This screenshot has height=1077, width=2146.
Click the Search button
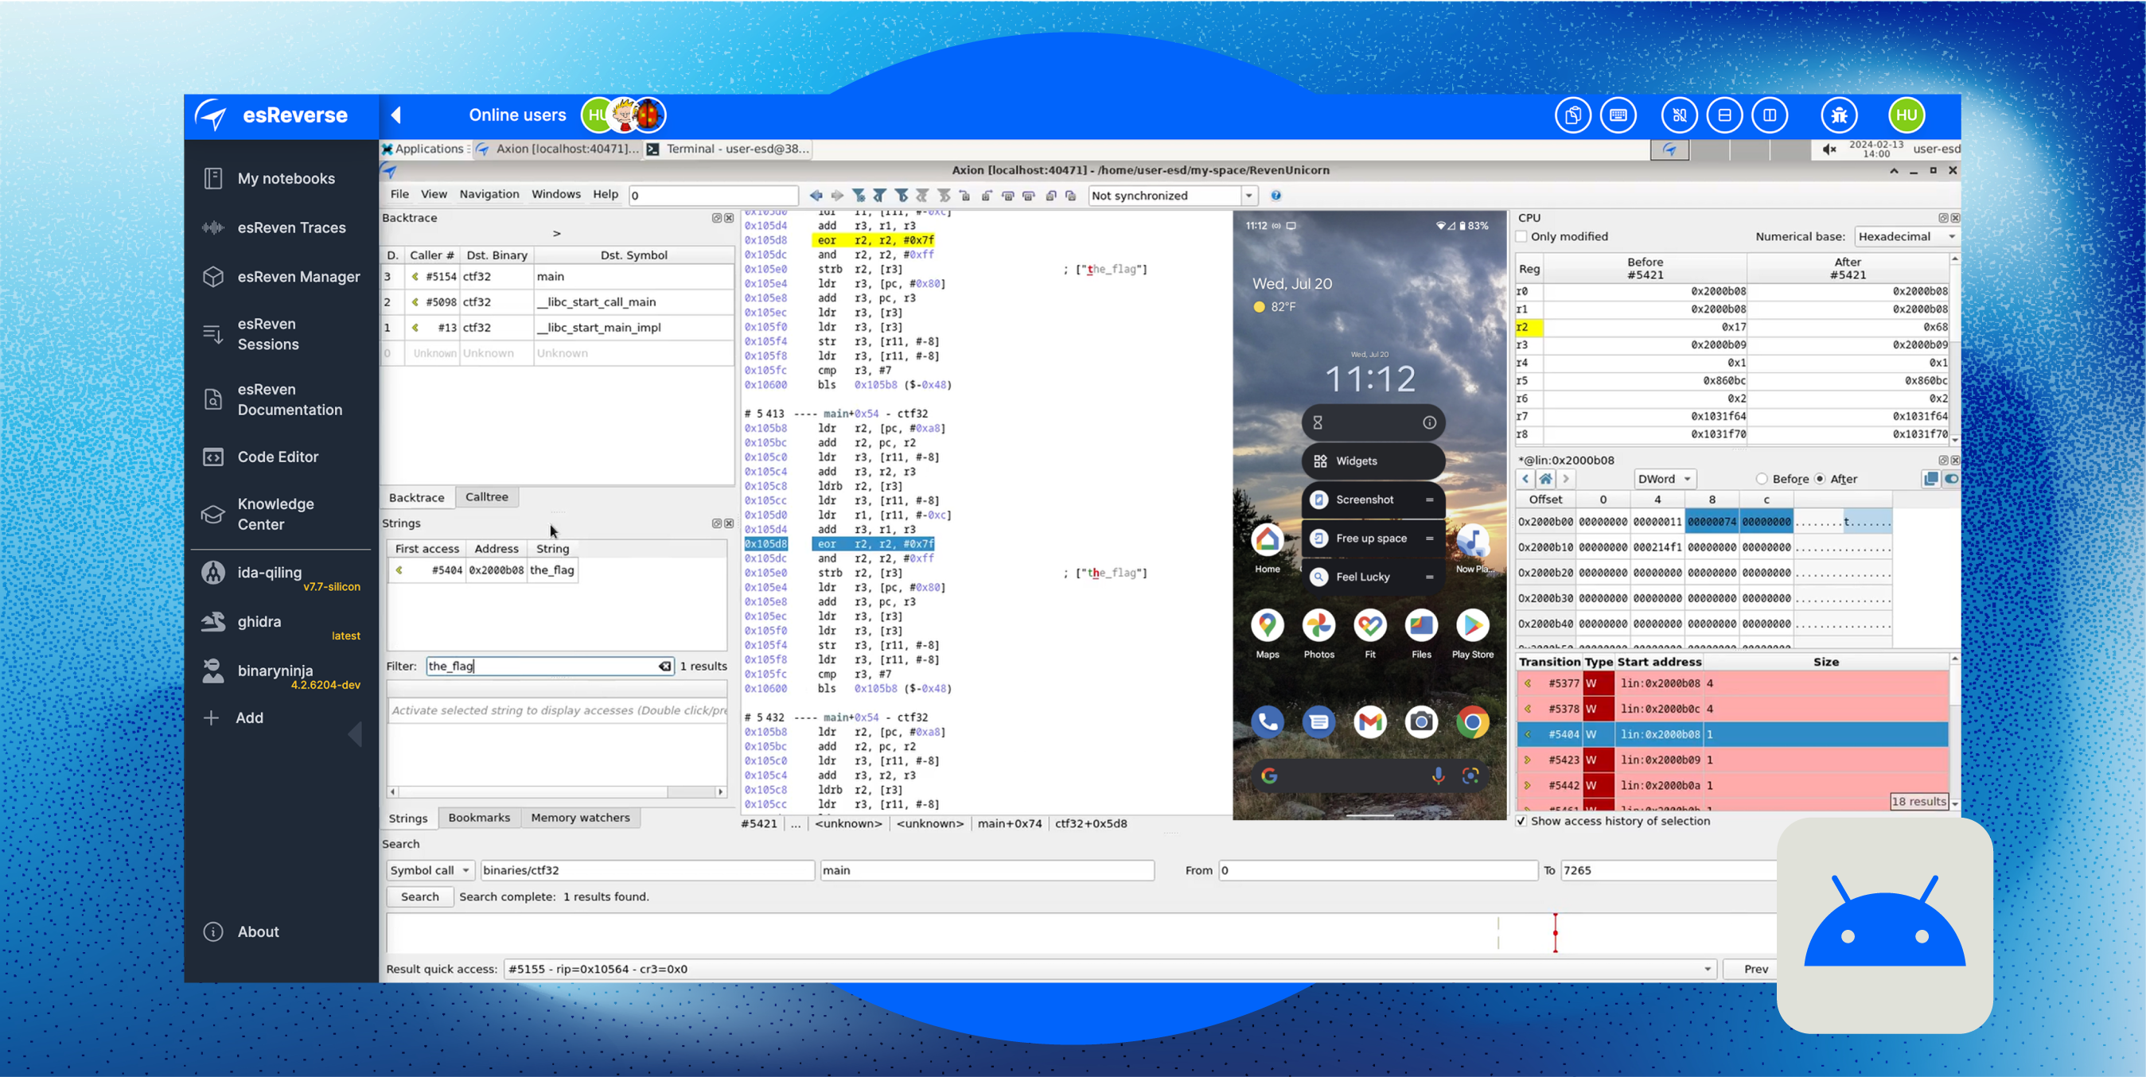coord(420,897)
